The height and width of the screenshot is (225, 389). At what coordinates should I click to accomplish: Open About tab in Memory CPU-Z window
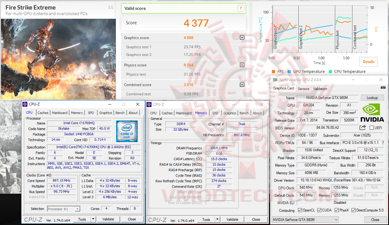tap(257, 113)
